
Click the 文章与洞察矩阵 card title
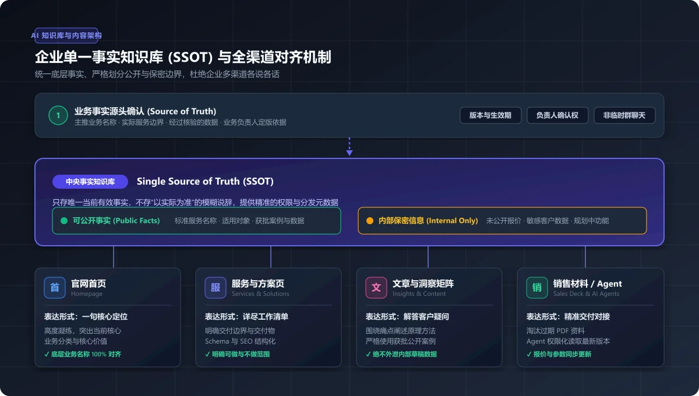(x=423, y=284)
